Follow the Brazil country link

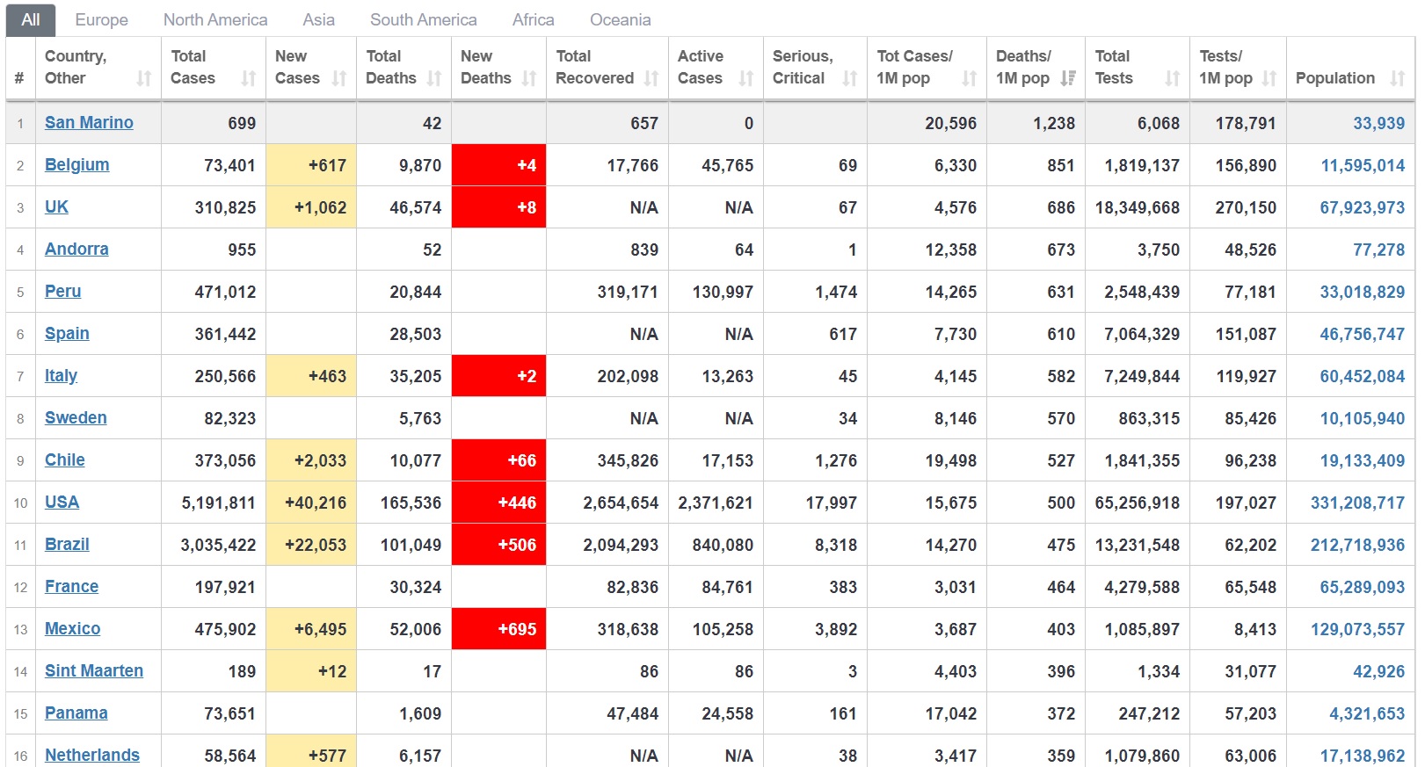[x=67, y=545]
